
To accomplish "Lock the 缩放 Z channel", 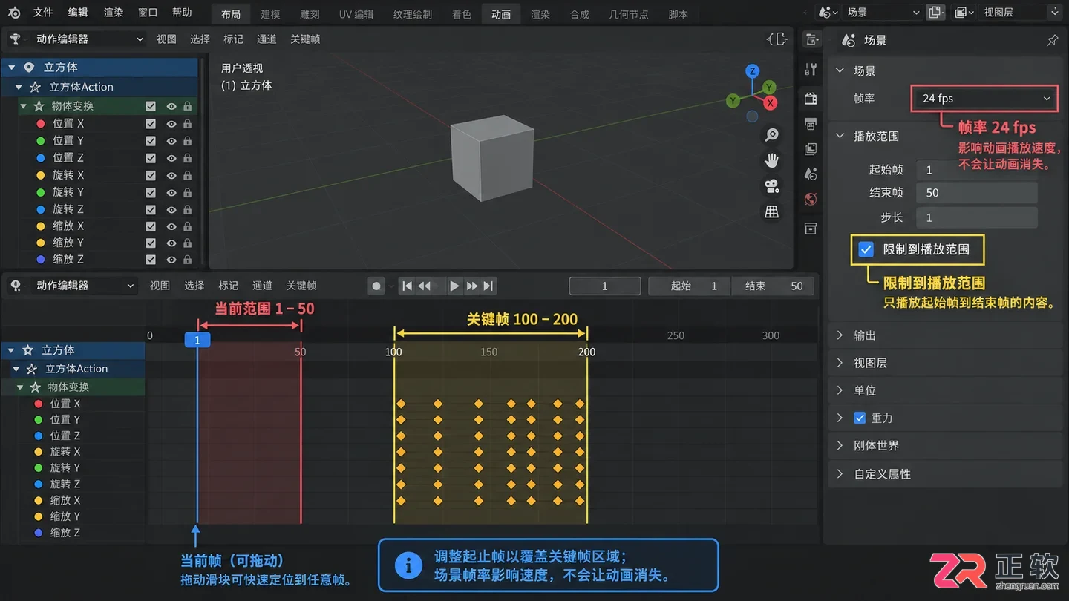I will (187, 260).
